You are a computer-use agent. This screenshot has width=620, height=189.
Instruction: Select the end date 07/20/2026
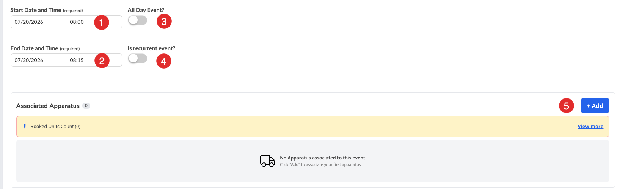29,60
